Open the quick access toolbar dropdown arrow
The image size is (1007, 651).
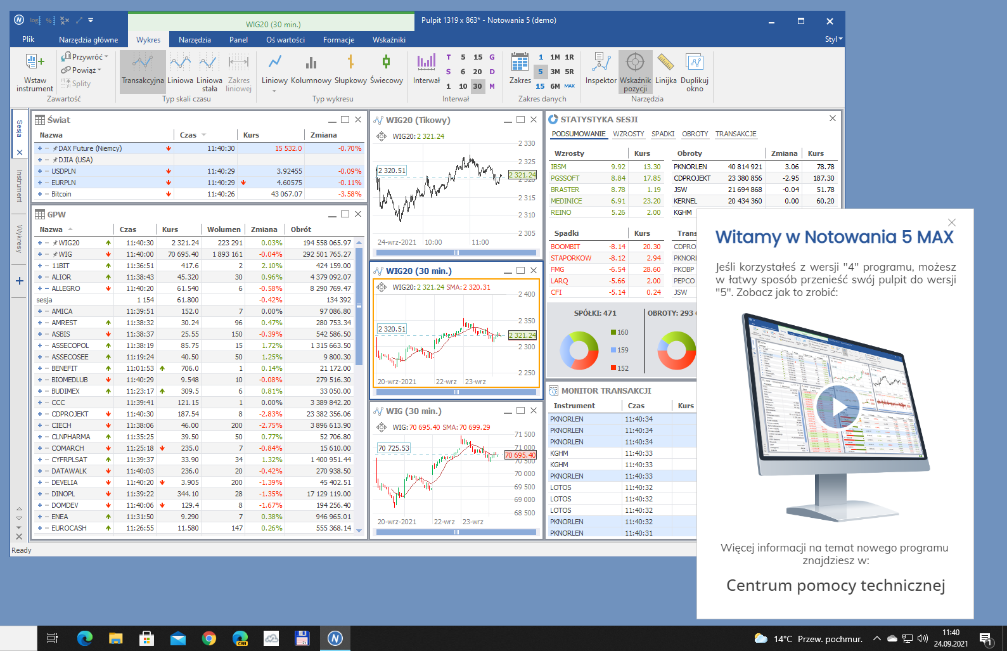pos(91,20)
